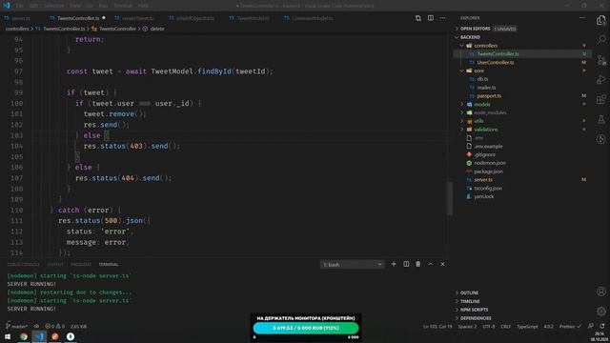This screenshot has width=610, height=343.
Task: Click the VS Code taskbar icon
Action: coord(39,336)
